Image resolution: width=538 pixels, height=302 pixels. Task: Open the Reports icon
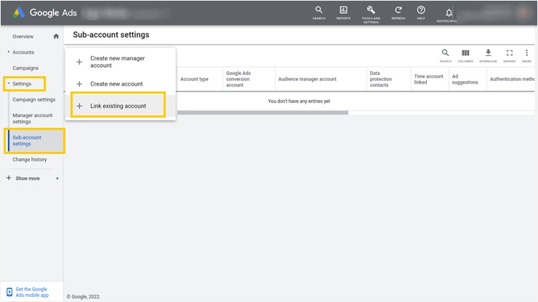tap(343, 12)
